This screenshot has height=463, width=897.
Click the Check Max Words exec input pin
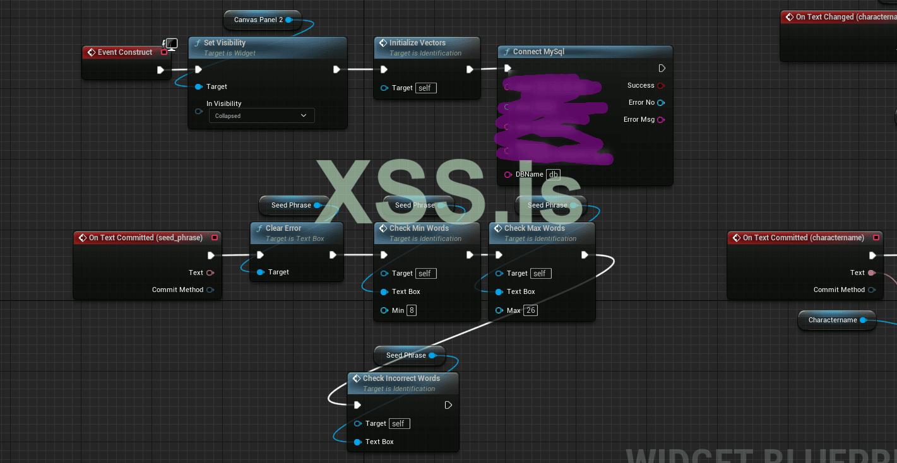[x=499, y=255]
